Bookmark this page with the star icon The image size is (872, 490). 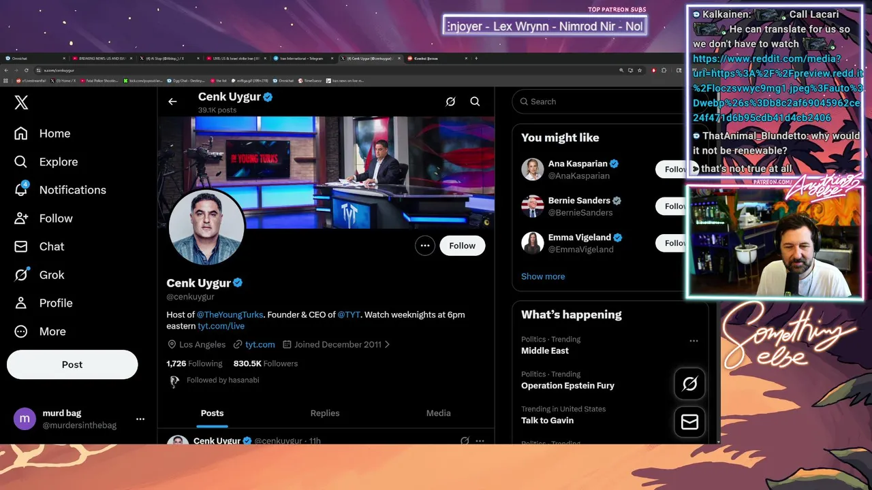[x=640, y=70]
